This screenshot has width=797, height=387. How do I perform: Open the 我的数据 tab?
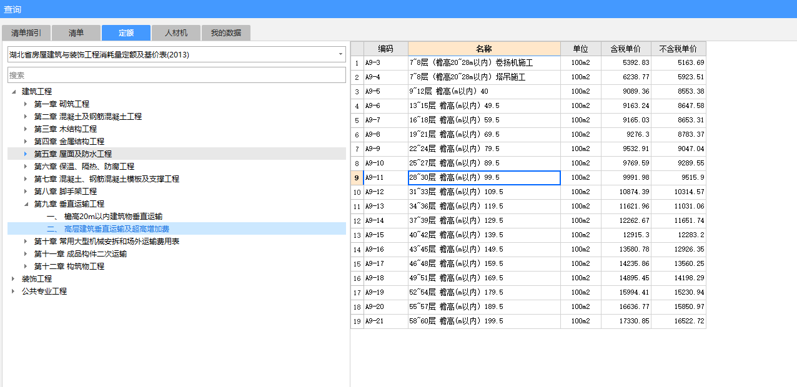pos(226,33)
